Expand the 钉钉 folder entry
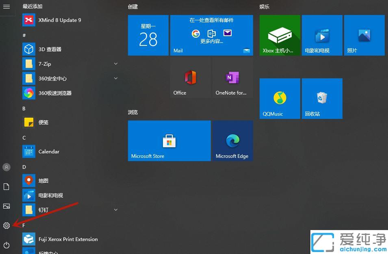This screenshot has width=388, height=254. click(116, 210)
